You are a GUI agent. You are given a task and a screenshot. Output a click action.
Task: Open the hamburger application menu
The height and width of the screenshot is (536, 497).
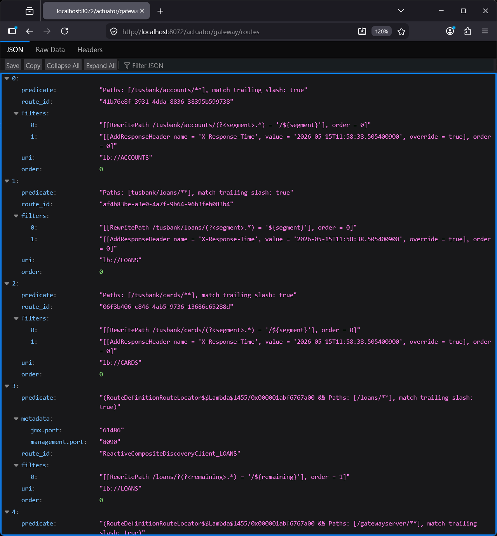(485, 31)
